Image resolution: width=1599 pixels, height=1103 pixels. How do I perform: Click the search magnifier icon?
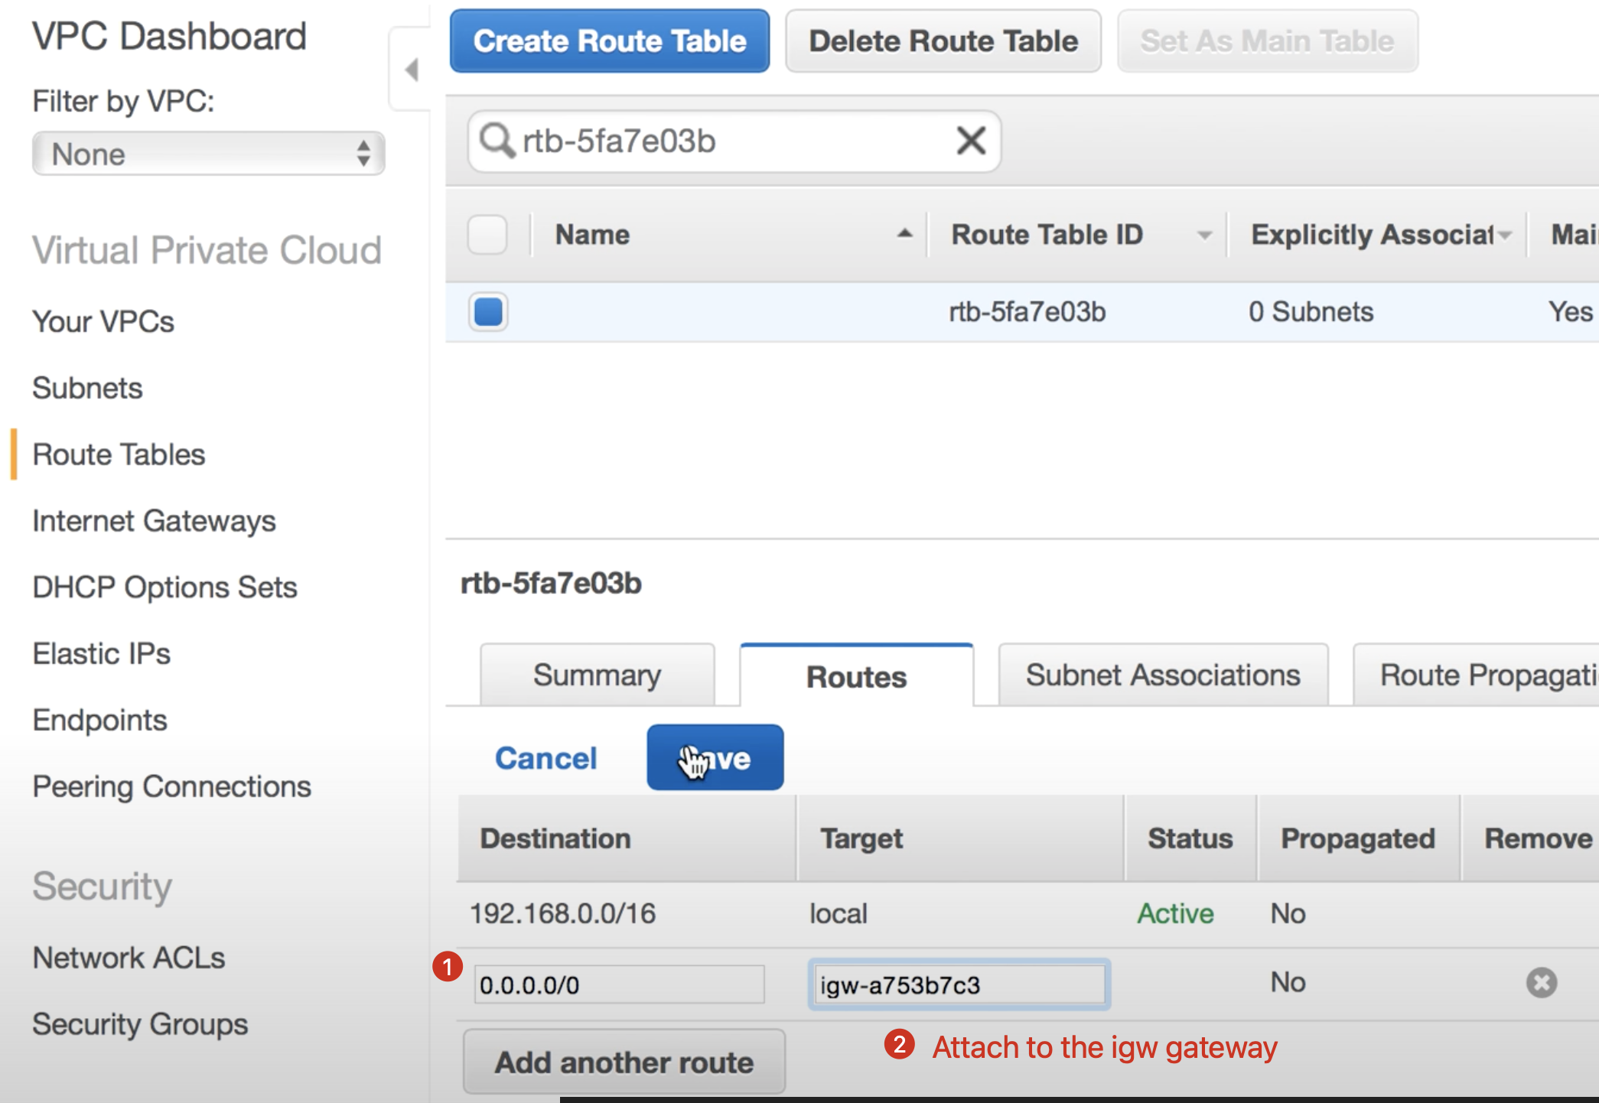(x=497, y=141)
